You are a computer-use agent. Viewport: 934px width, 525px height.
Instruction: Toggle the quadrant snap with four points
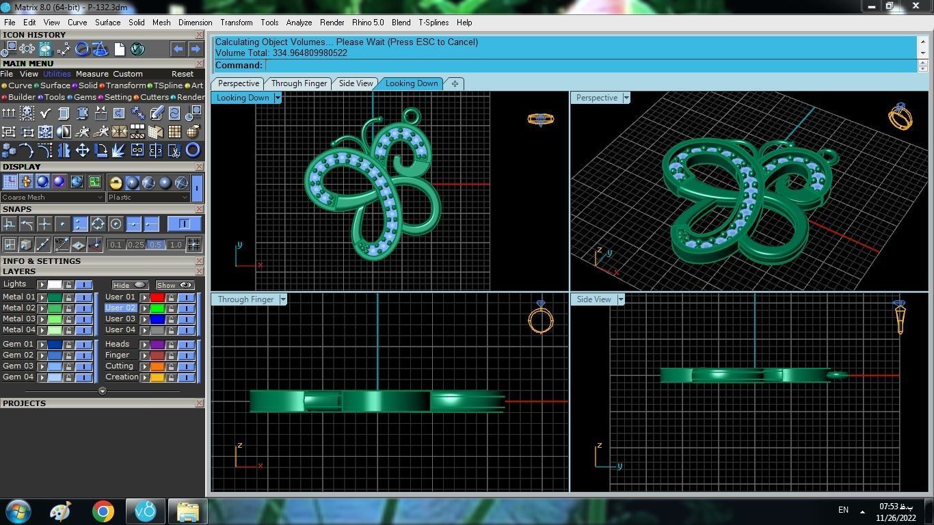[x=98, y=224]
